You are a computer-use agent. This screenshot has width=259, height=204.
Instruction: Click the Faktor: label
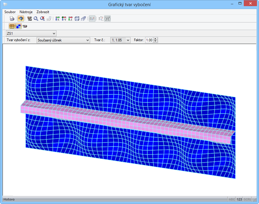click(139, 40)
